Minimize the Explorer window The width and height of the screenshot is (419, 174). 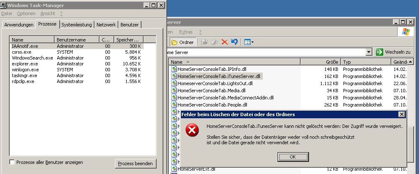point(396,22)
